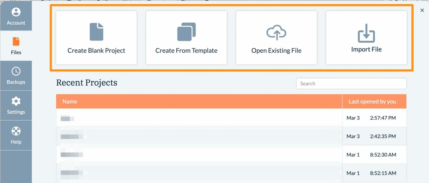429x183 pixels.
Task: Close the files dialog with X
Action: tap(422, 10)
